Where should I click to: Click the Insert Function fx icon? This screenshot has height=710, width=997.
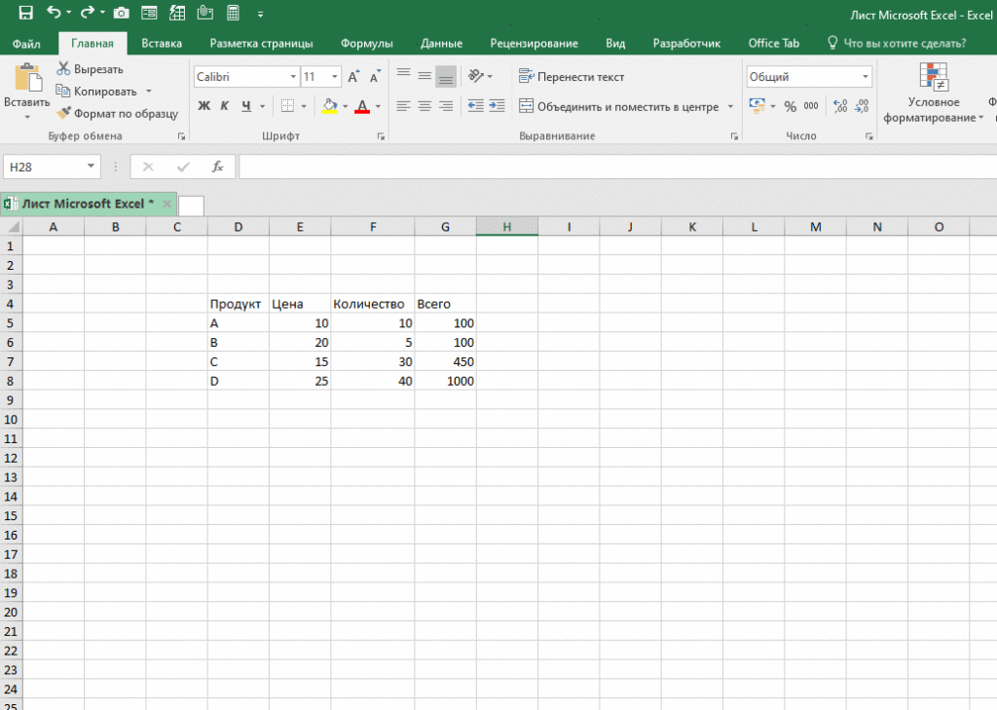click(x=218, y=167)
